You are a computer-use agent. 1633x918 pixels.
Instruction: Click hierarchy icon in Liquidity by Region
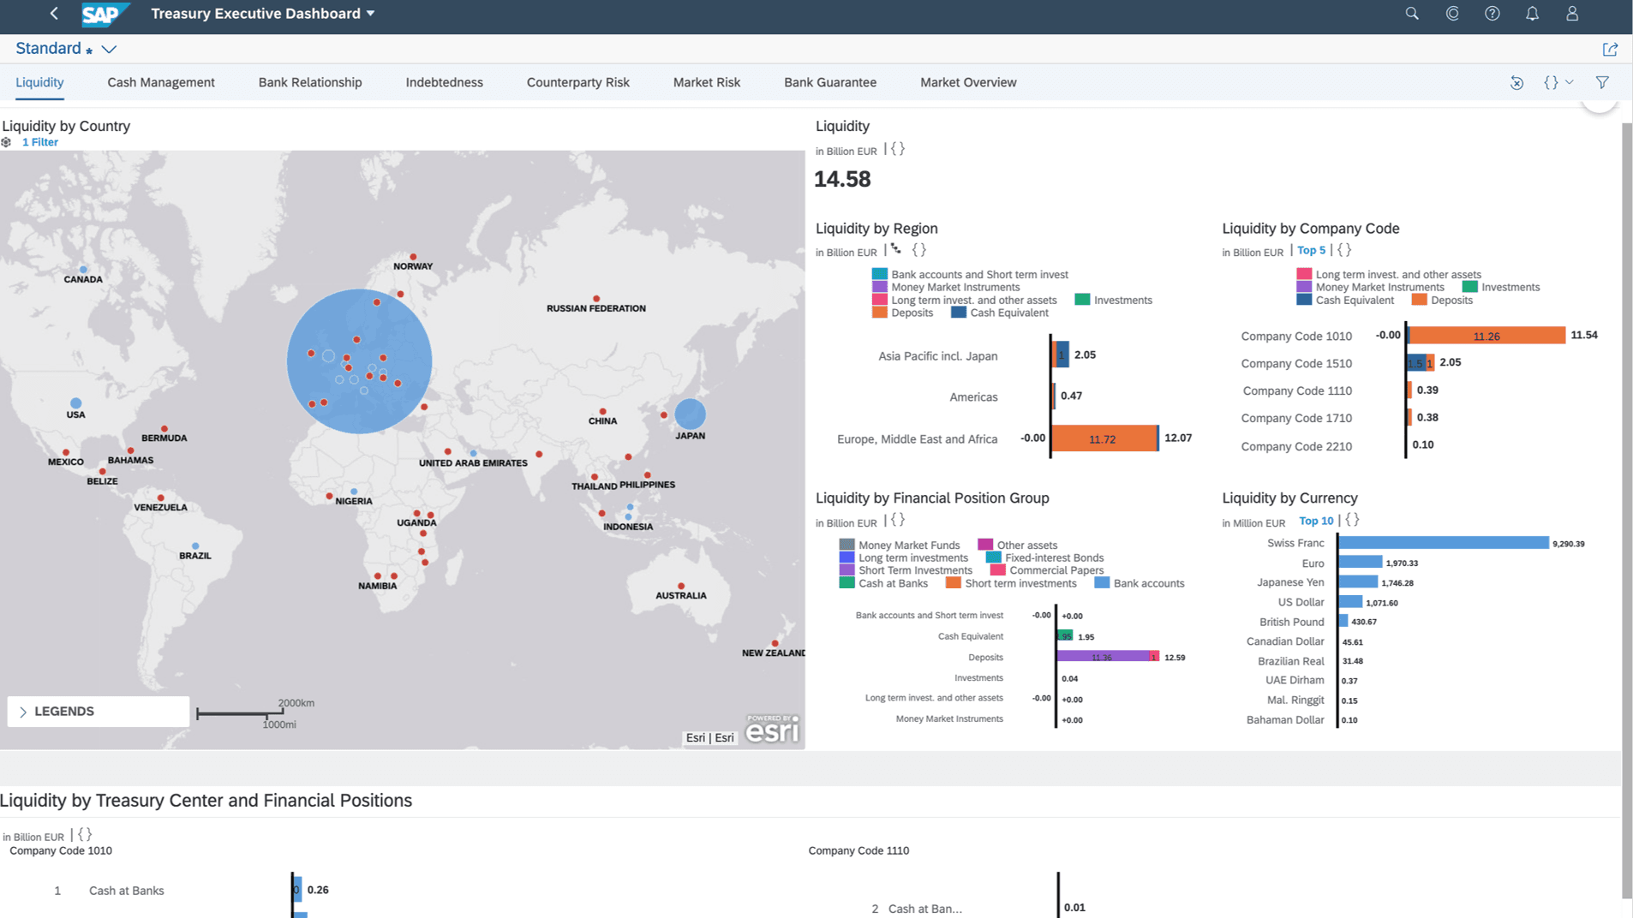point(896,250)
